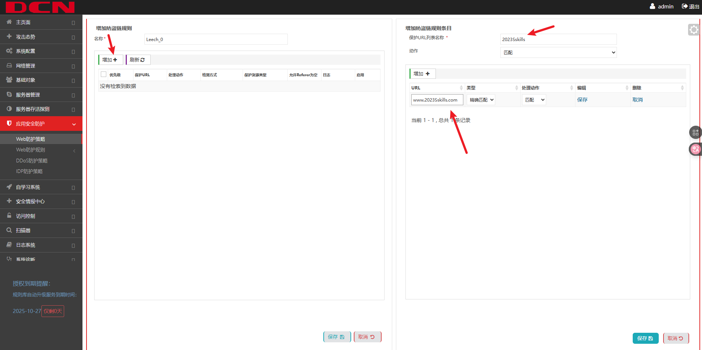
Task: Click 增加 in the 防盗链规则 panel
Action: tap(110, 60)
